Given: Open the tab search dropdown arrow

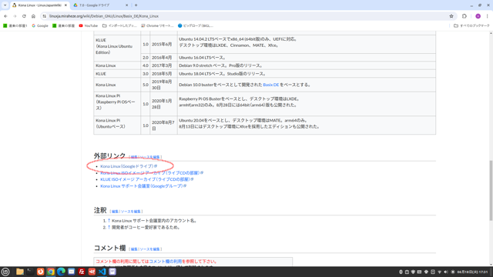Looking at the screenshot, I should [x=5, y=5].
